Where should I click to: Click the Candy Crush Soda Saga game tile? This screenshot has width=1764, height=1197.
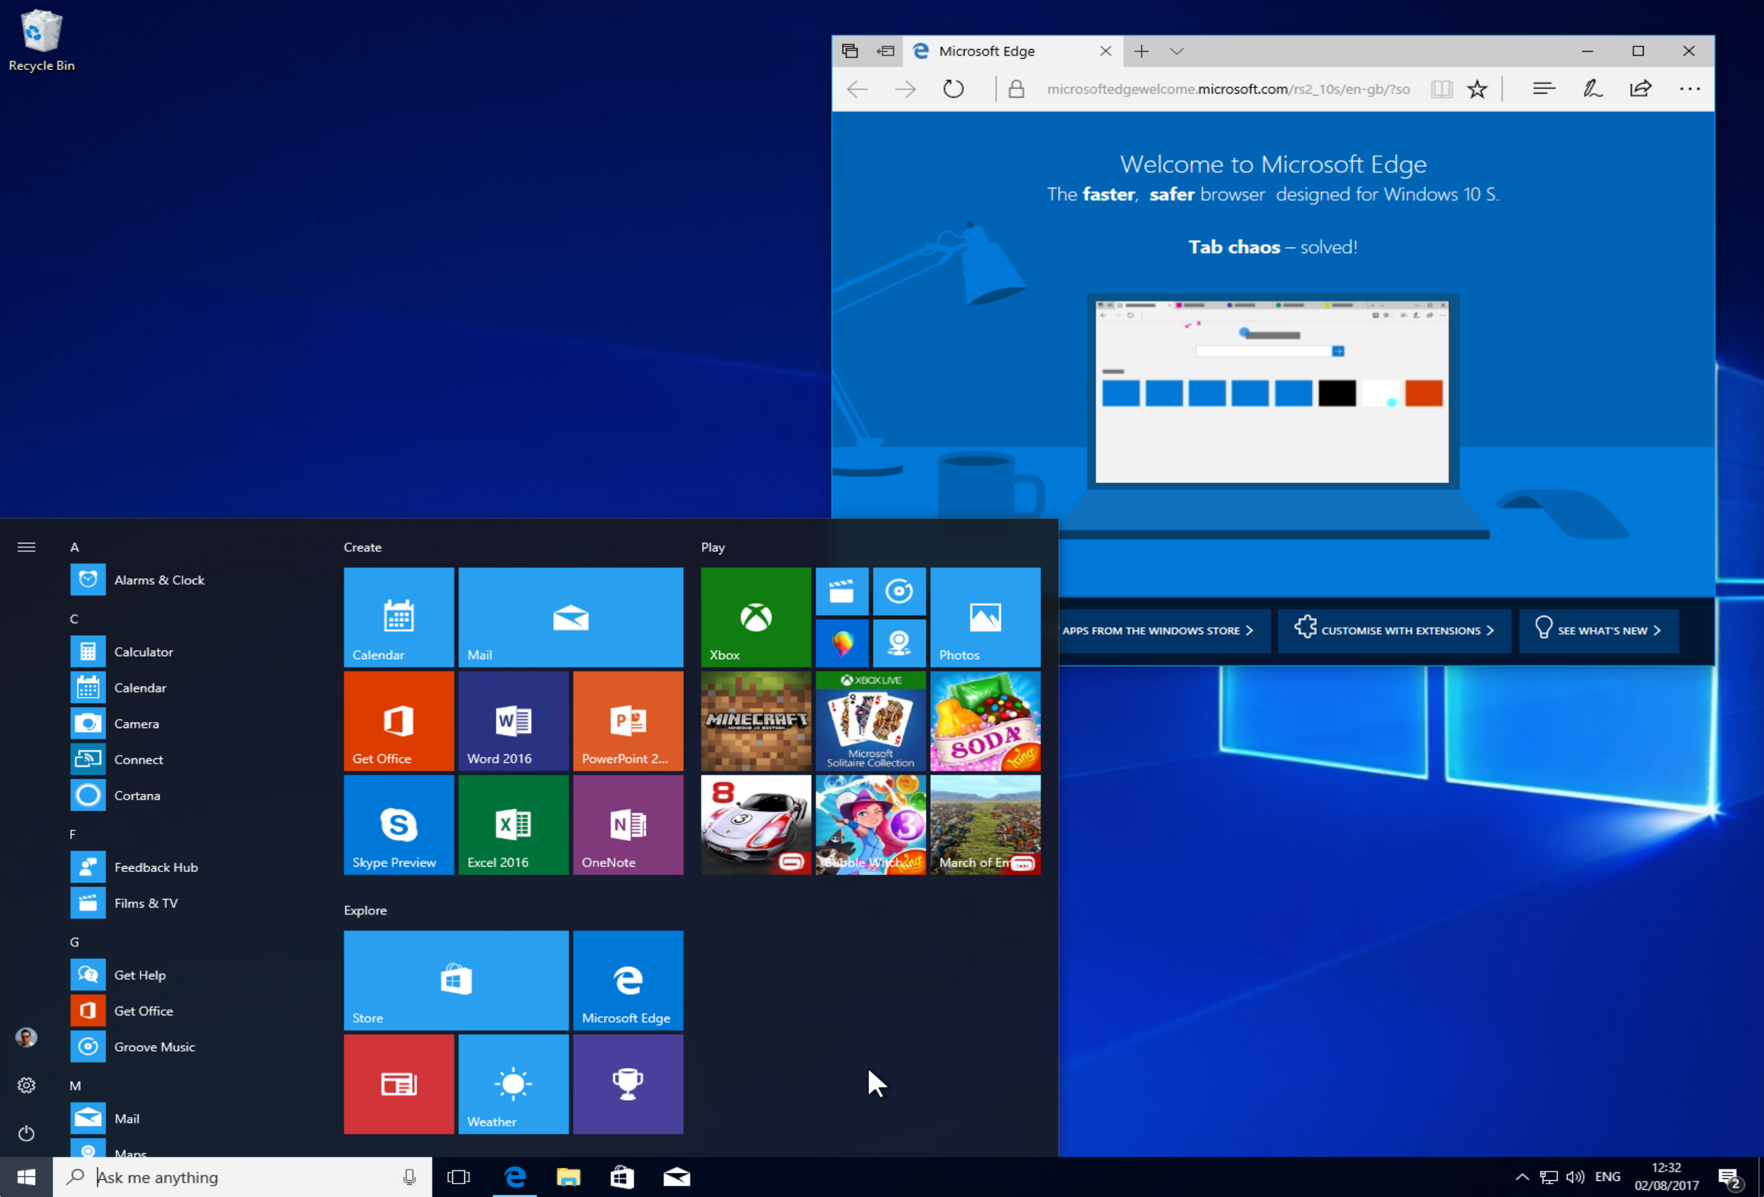pos(986,719)
